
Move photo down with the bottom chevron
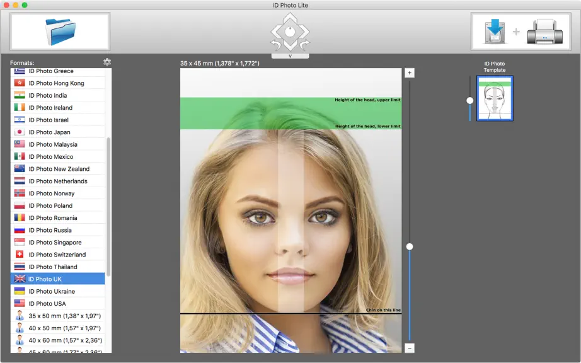pyautogui.click(x=290, y=45)
